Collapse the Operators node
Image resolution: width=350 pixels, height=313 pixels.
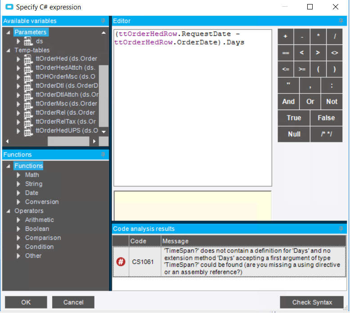tap(8, 211)
